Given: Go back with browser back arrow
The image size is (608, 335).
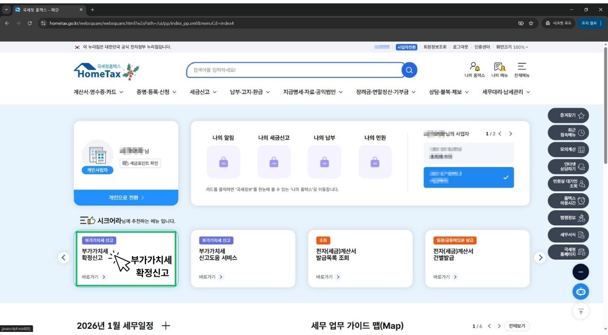Looking at the screenshot, I should pos(7,23).
